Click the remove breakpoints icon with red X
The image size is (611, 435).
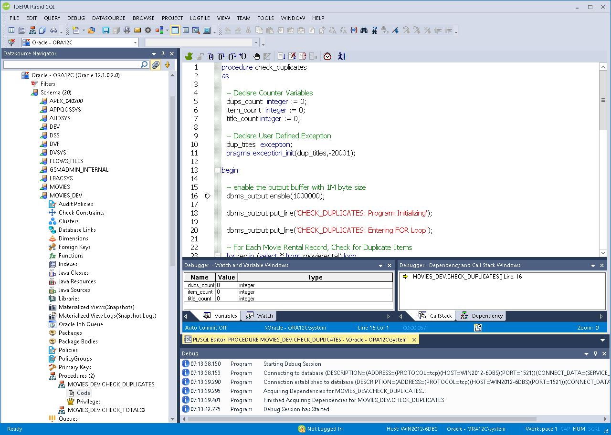pos(292,56)
